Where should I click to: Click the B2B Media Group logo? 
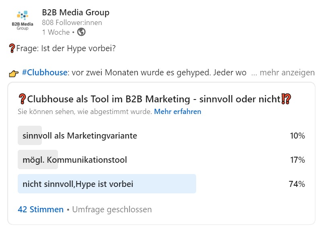pyautogui.click(x=23, y=20)
